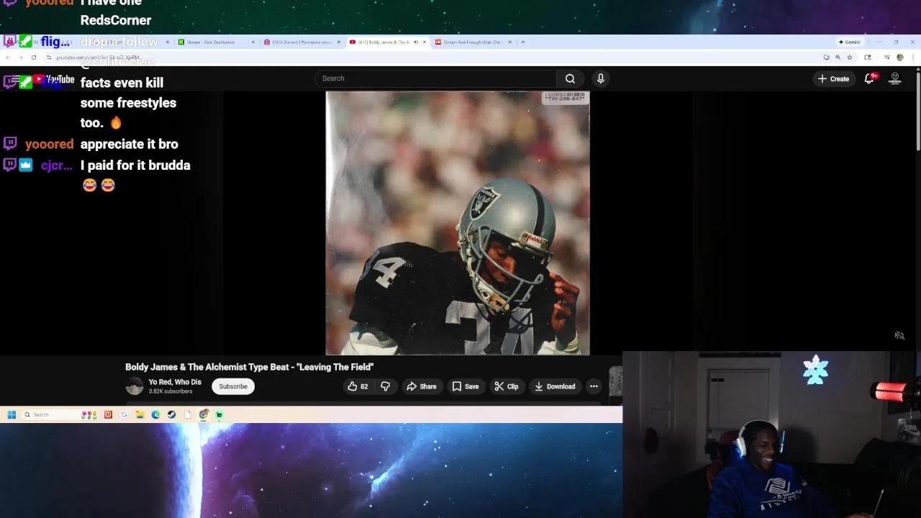
Task: Open Google sync icon on taskbar
Action: [x=124, y=414]
